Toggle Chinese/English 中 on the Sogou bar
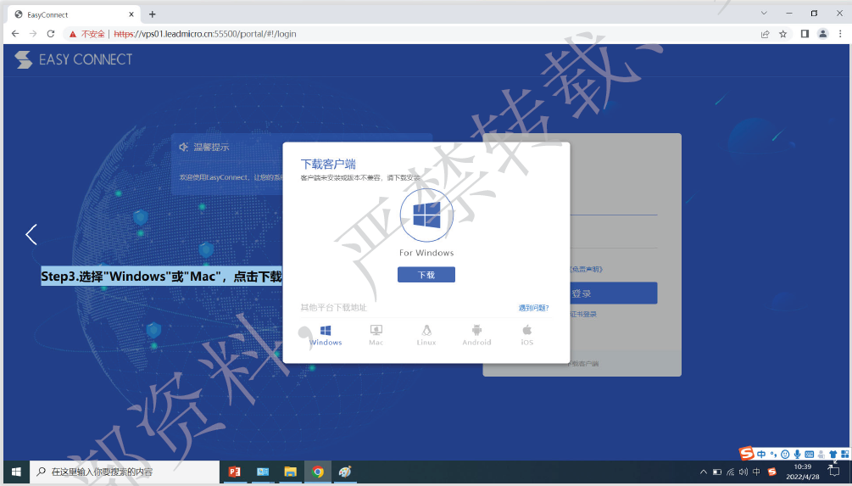 coord(761,455)
